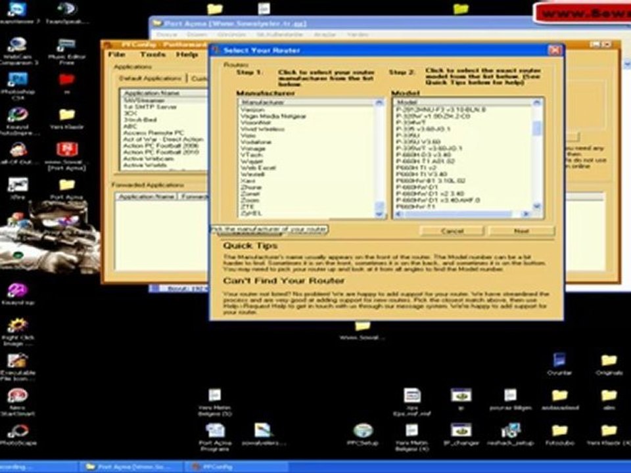Open Tools menu in PFConfig window

tap(152, 55)
